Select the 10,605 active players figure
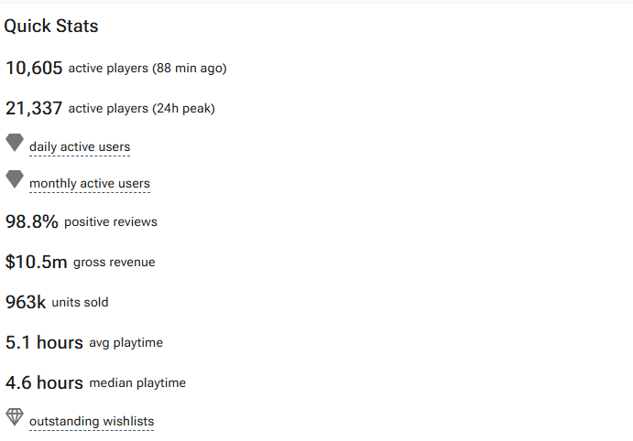The image size is (633, 441). pyautogui.click(x=34, y=68)
